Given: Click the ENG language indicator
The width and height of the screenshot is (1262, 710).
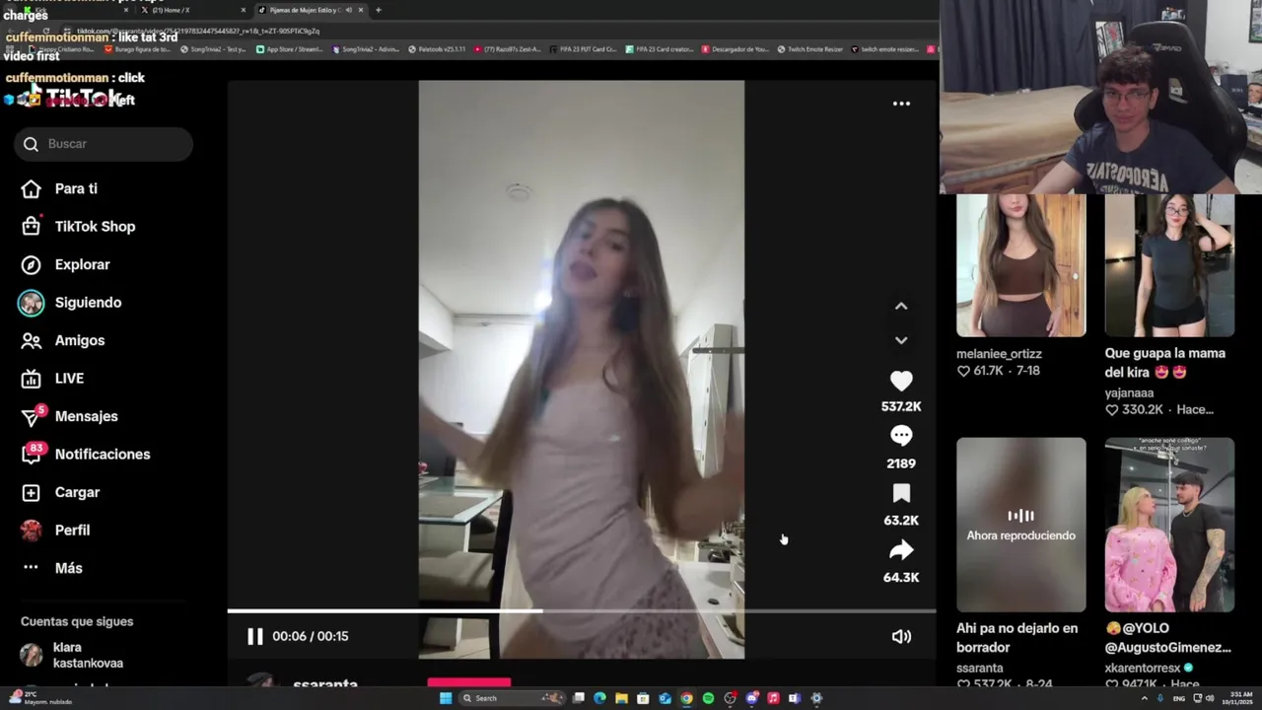Looking at the screenshot, I should click(x=1179, y=698).
